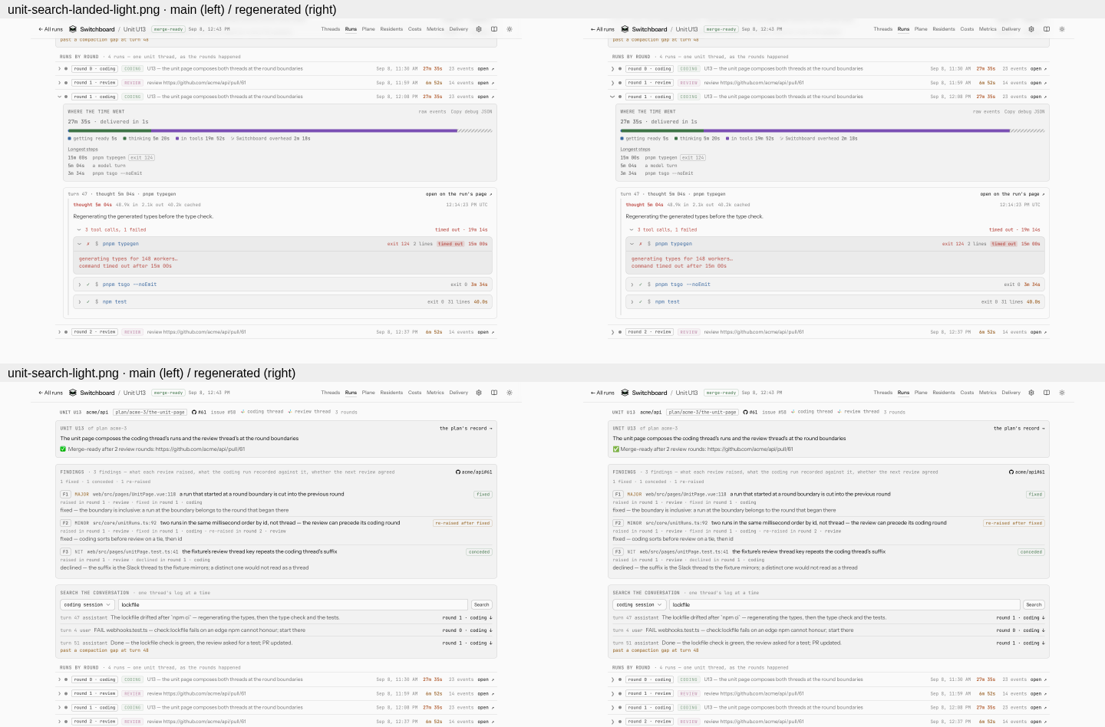This screenshot has width=1105, height=727.
Task: Collapse '3 tool calls, 1 failed' in landed-light main
Action: click(78, 229)
